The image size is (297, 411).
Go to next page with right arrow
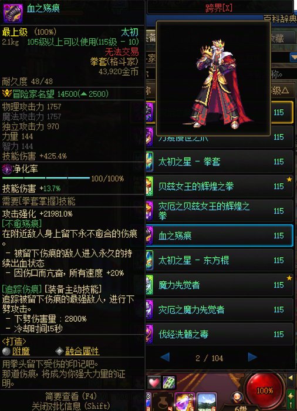(x=252, y=357)
